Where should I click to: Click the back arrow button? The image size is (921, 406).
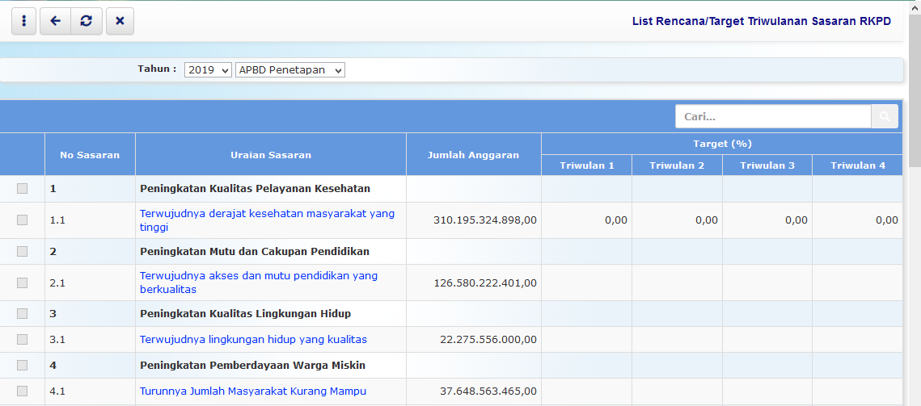55,21
